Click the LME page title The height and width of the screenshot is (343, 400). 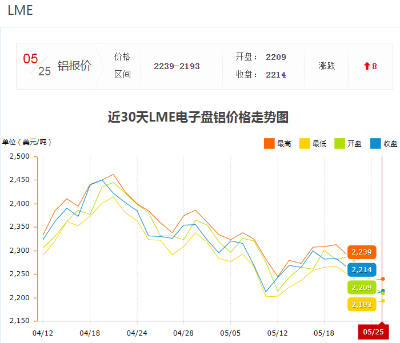pyautogui.click(x=20, y=10)
